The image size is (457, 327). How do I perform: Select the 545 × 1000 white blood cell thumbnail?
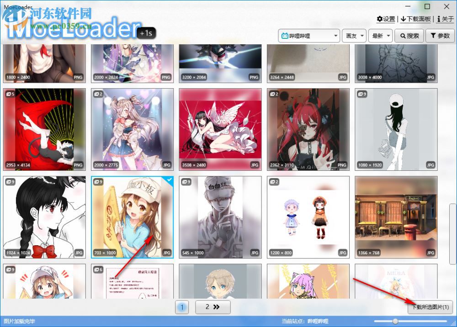220,217
